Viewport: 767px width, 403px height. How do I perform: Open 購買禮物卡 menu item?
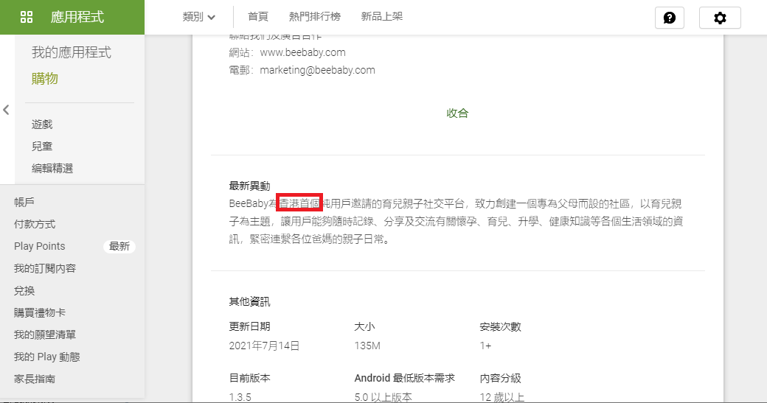click(x=40, y=312)
